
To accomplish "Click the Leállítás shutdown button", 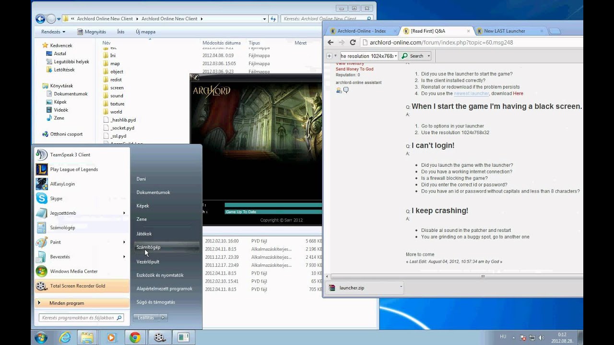I will [x=146, y=318].
